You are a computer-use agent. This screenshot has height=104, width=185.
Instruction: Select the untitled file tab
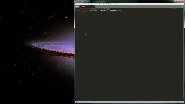[87, 7]
